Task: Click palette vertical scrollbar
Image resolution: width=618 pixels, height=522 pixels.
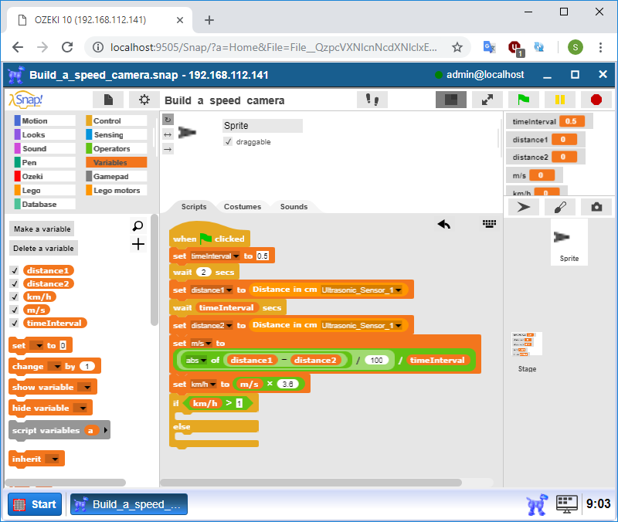Action: 154,269
